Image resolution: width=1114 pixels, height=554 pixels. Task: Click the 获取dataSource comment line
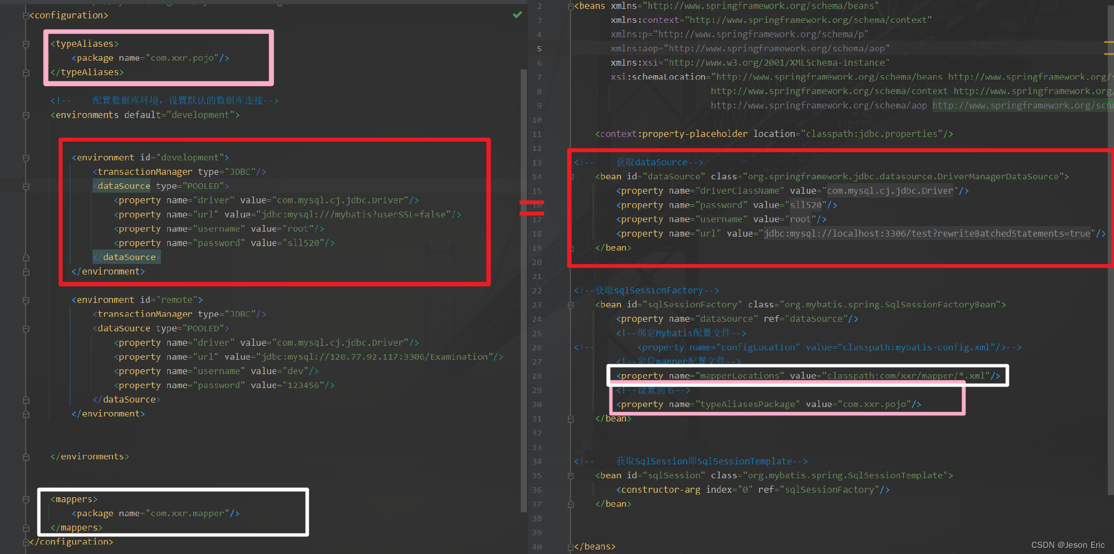639,163
